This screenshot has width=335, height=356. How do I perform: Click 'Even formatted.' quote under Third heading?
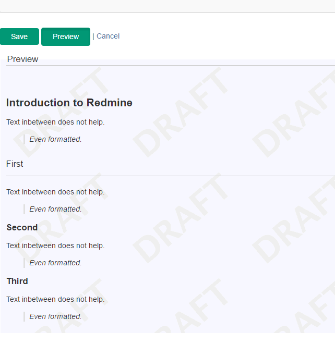pos(55,316)
